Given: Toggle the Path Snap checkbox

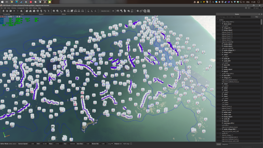Looking at the screenshot, I should click(131, 144).
